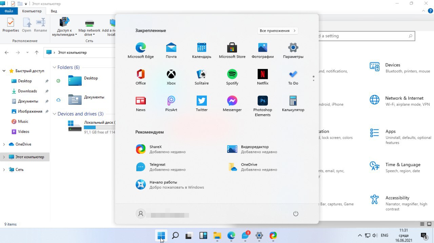Expand the OneDrive tree node
Screen dimensions: 434x243
4,144
